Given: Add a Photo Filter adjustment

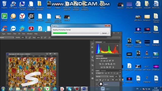Looking at the screenshot, I should [109, 64].
